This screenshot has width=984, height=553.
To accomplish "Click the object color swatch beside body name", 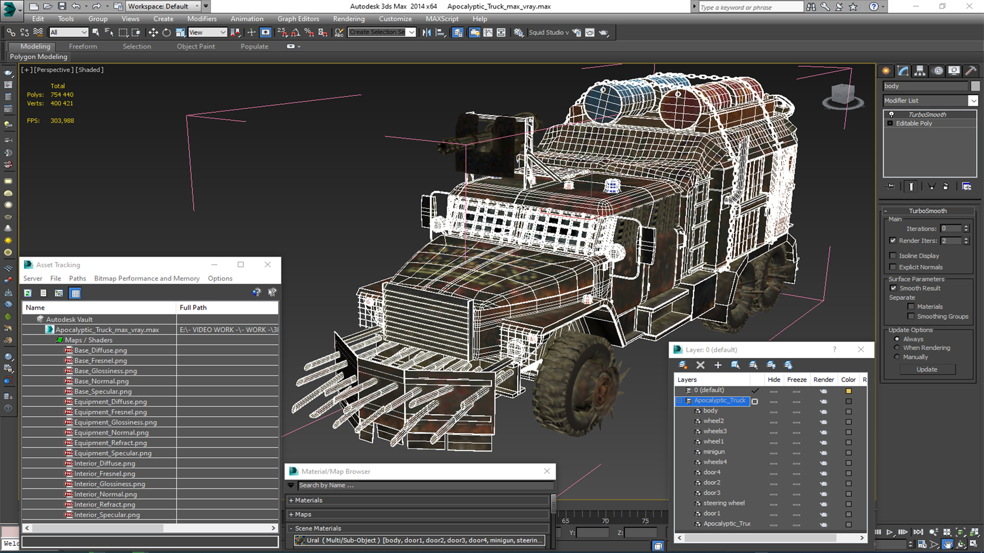I will [975, 86].
